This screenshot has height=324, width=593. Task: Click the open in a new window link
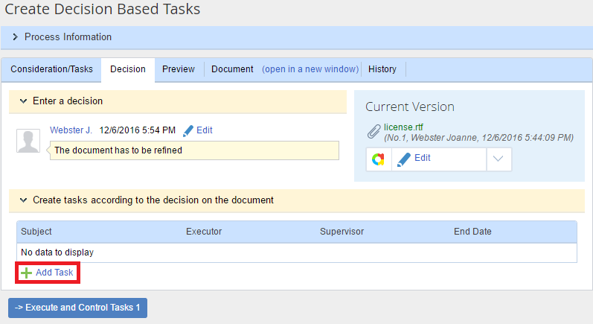click(310, 69)
